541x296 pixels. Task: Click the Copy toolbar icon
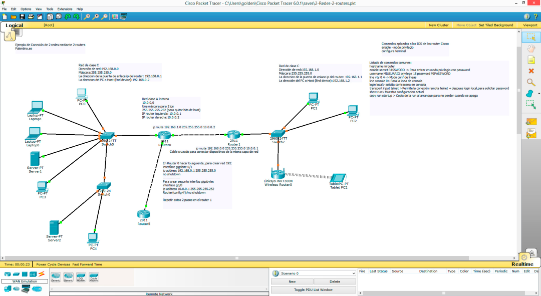click(x=50, y=17)
